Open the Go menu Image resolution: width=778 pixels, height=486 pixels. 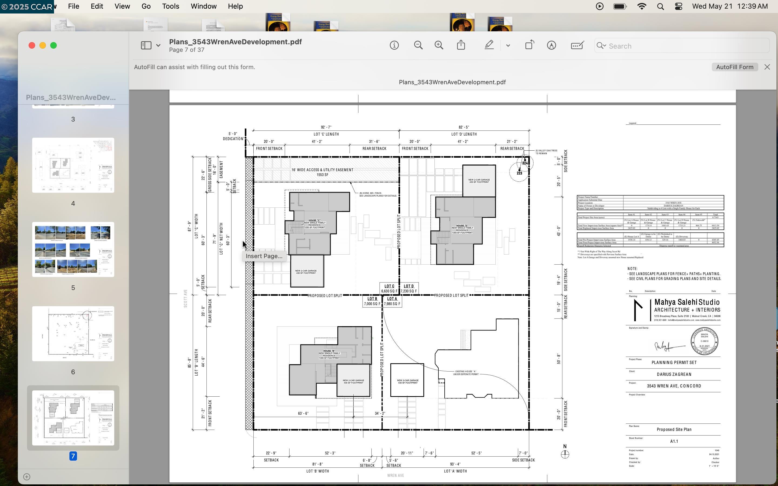coord(146,6)
